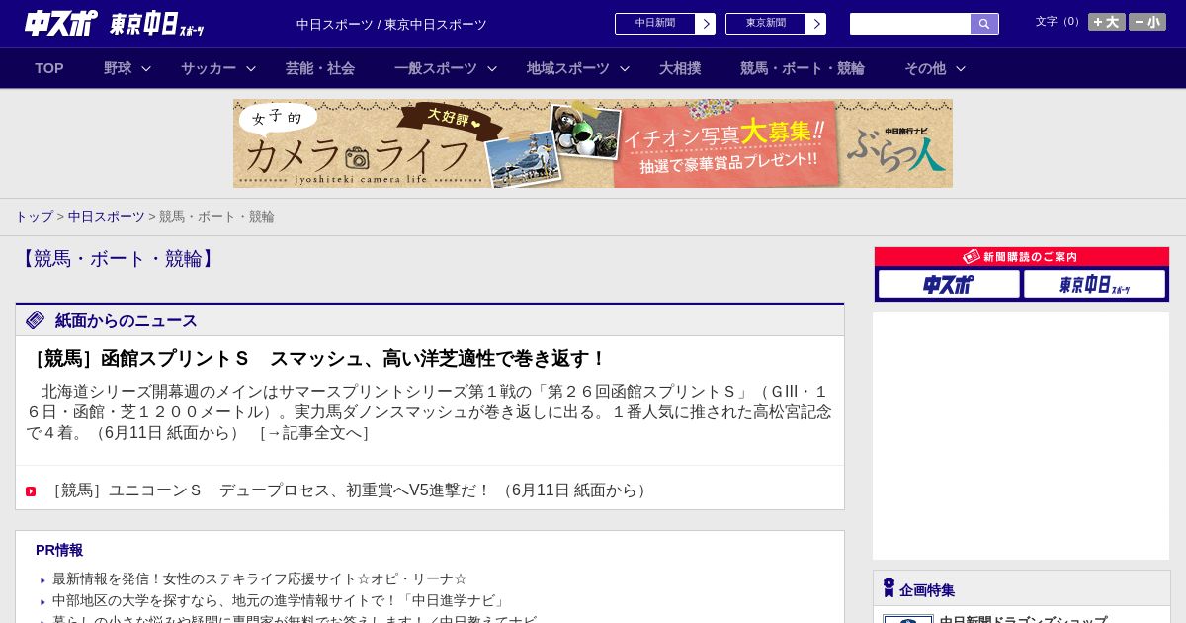Image resolution: width=1186 pixels, height=623 pixels.
Task: Click the 【競馬・ボート・競輪】 page heading
Action: pyautogui.click(x=118, y=259)
